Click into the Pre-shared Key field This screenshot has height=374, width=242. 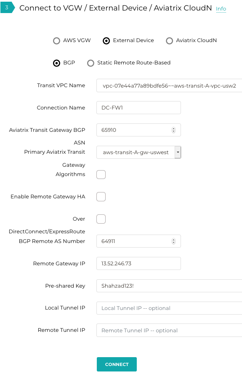tap(169, 286)
